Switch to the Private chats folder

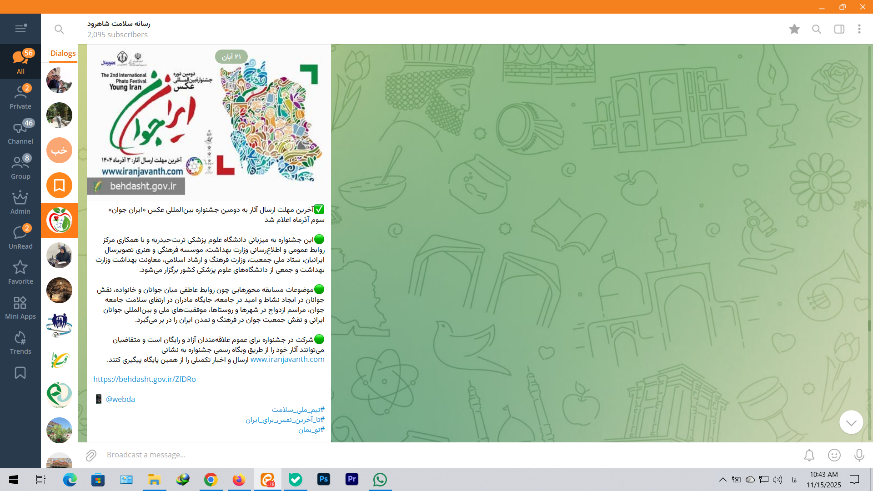click(x=20, y=97)
